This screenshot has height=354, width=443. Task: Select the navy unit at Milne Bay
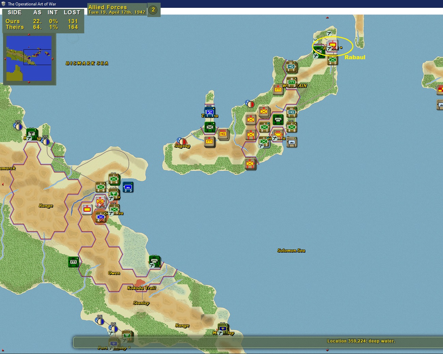[x=223, y=329]
